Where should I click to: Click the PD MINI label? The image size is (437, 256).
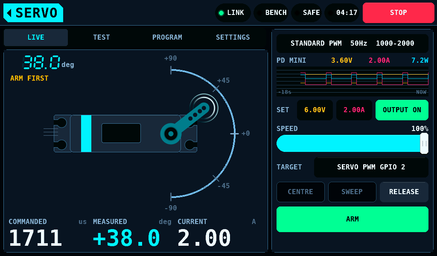(x=291, y=61)
